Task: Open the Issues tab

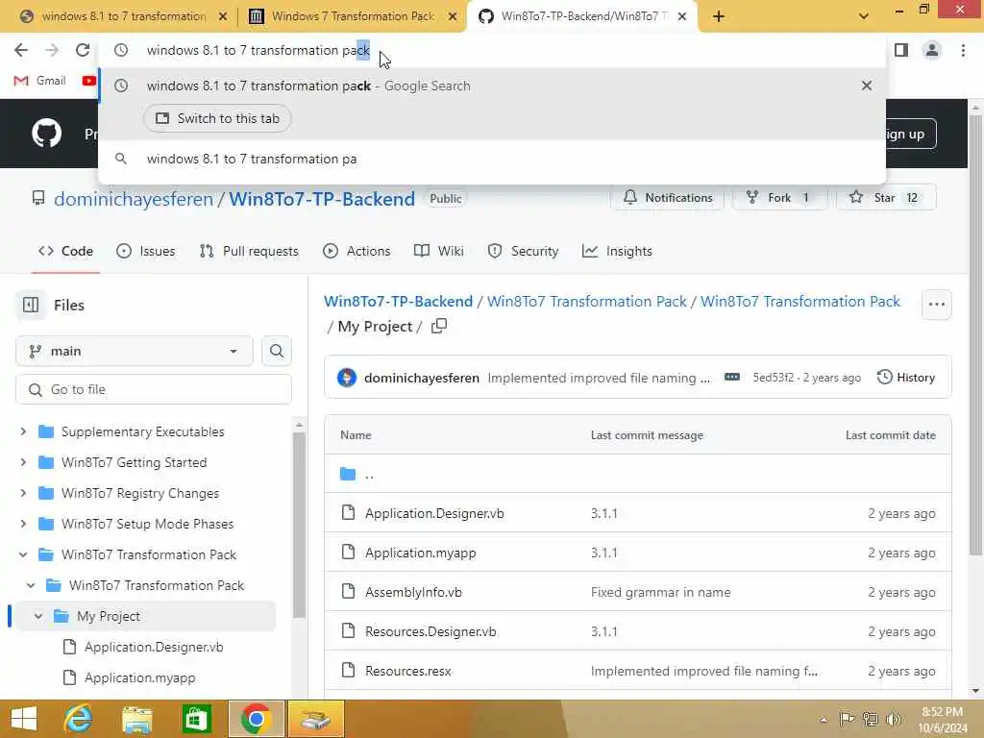Action: point(146,251)
